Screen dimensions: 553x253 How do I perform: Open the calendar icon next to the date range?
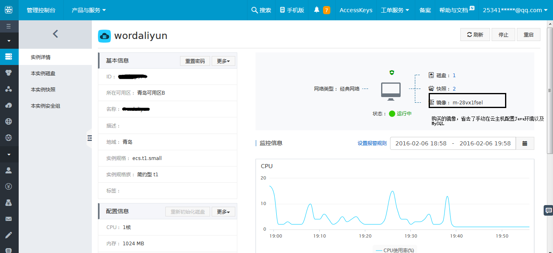coord(525,143)
